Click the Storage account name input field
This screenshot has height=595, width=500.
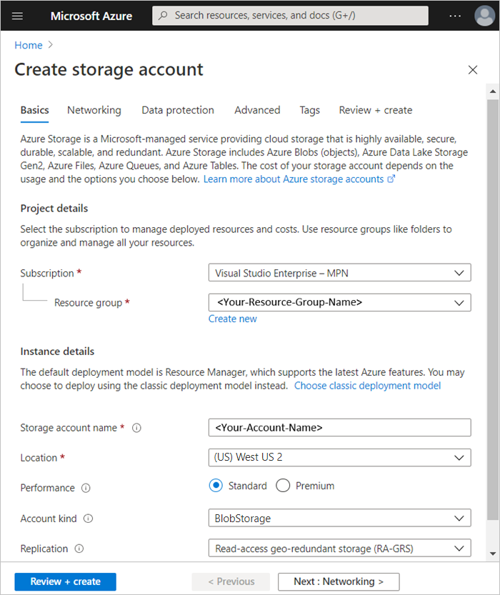click(x=339, y=427)
